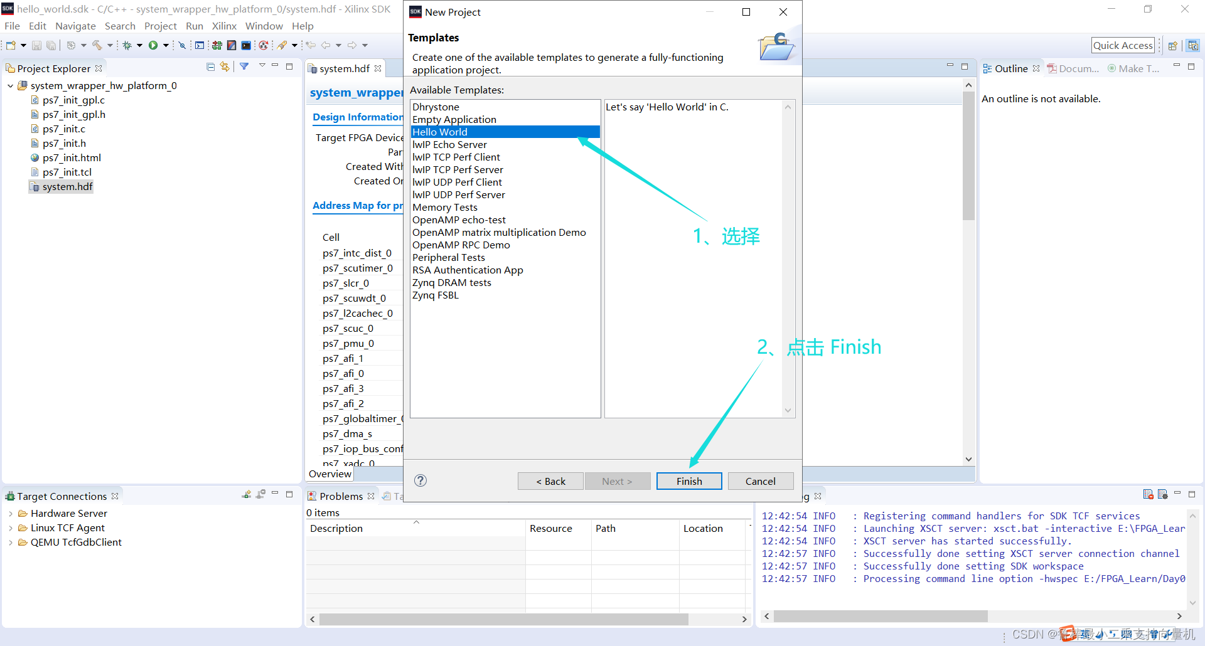
Task: Click the Back button in New Project
Action: (x=550, y=481)
